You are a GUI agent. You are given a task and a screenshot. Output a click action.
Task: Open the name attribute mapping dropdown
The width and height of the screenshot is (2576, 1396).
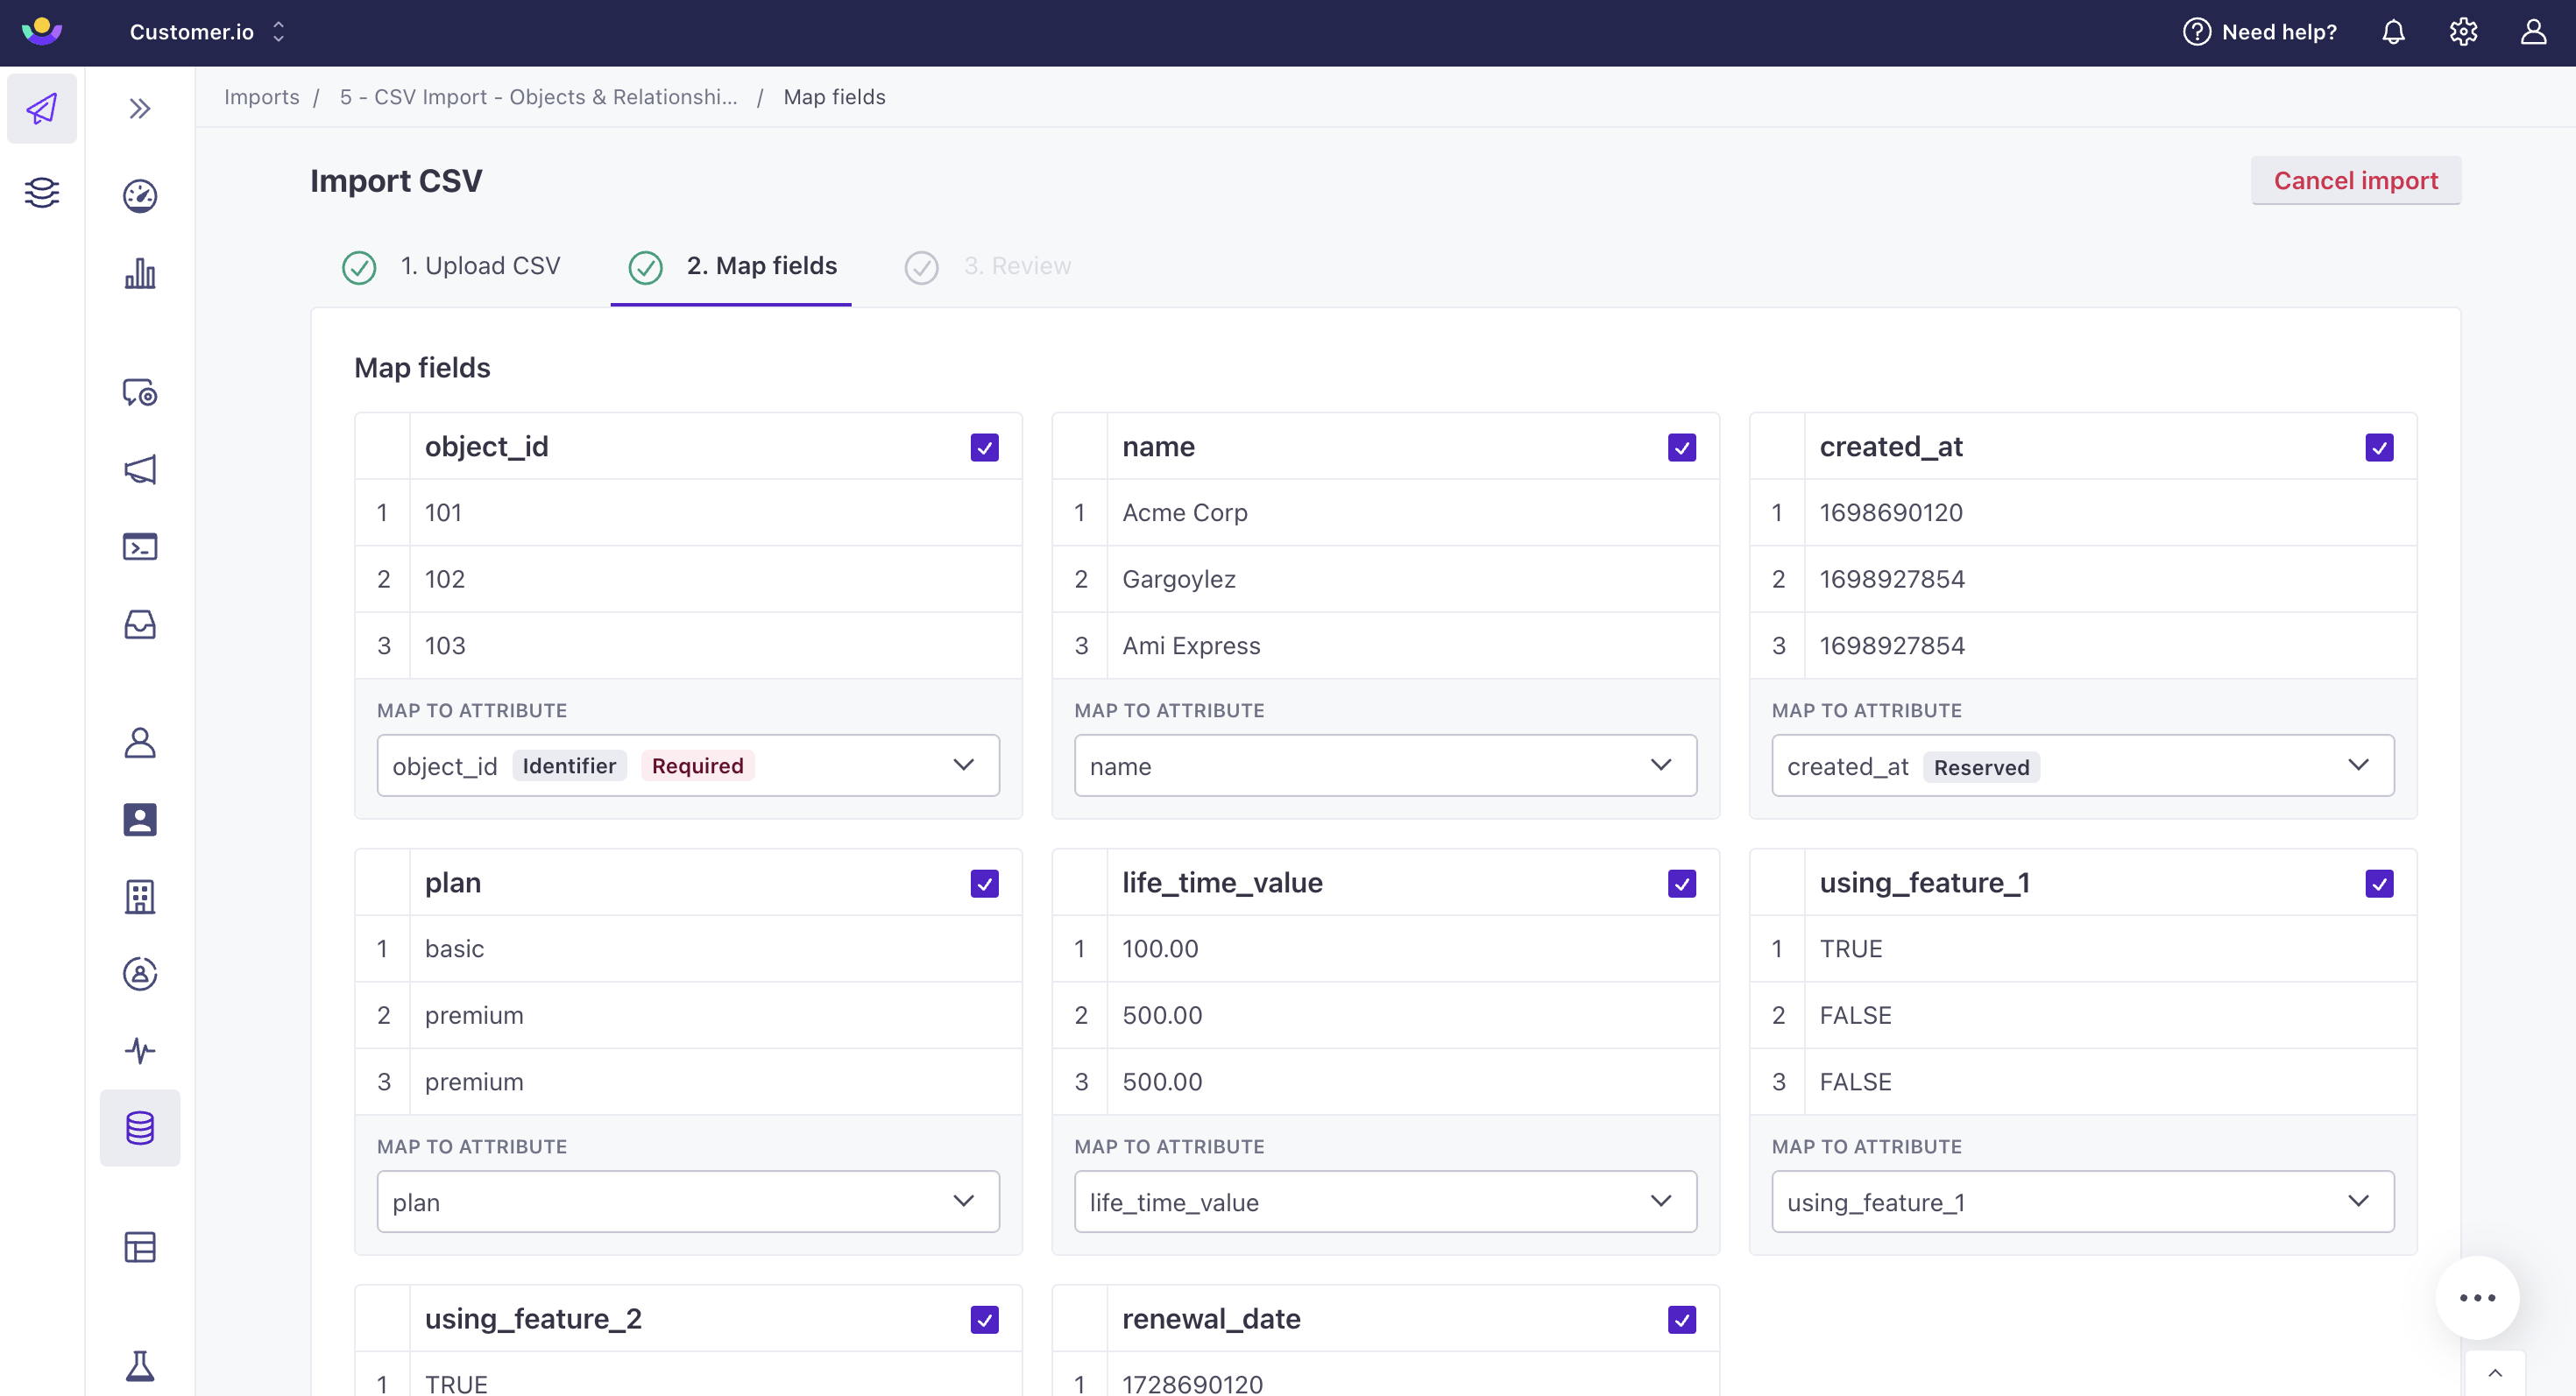(x=1385, y=765)
